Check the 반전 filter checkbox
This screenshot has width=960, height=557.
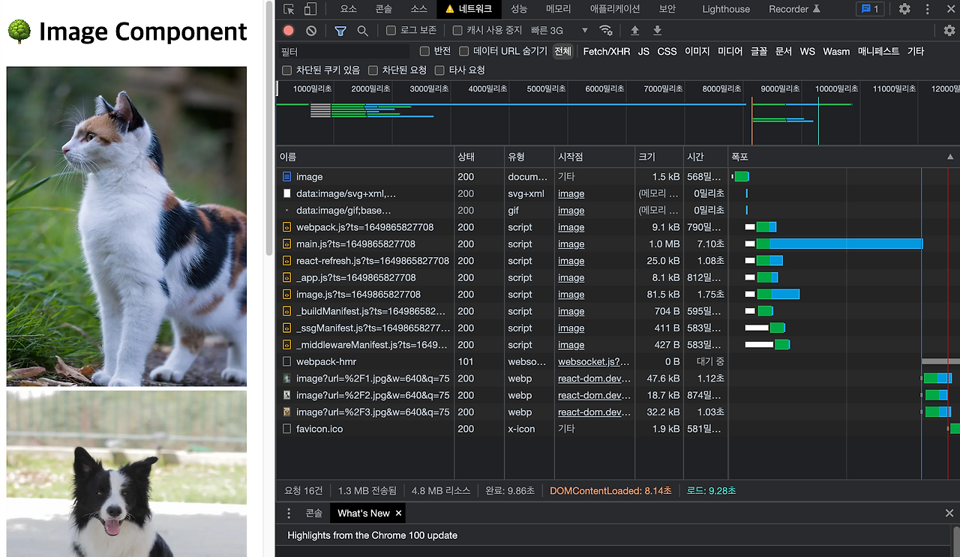(424, 52)
